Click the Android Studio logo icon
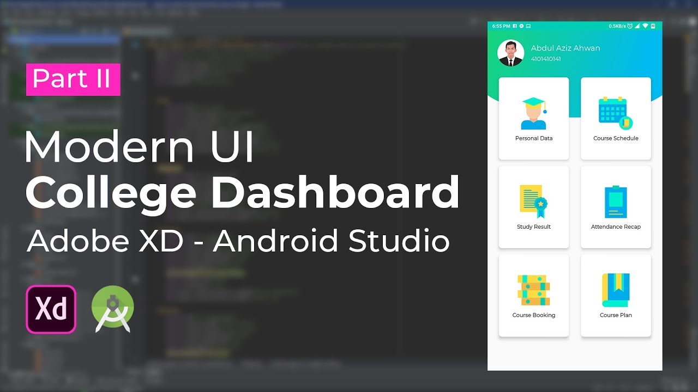Image resolution: width=698 pixels, height=392 pixels. pyautogui.click(x=113, y=309)
